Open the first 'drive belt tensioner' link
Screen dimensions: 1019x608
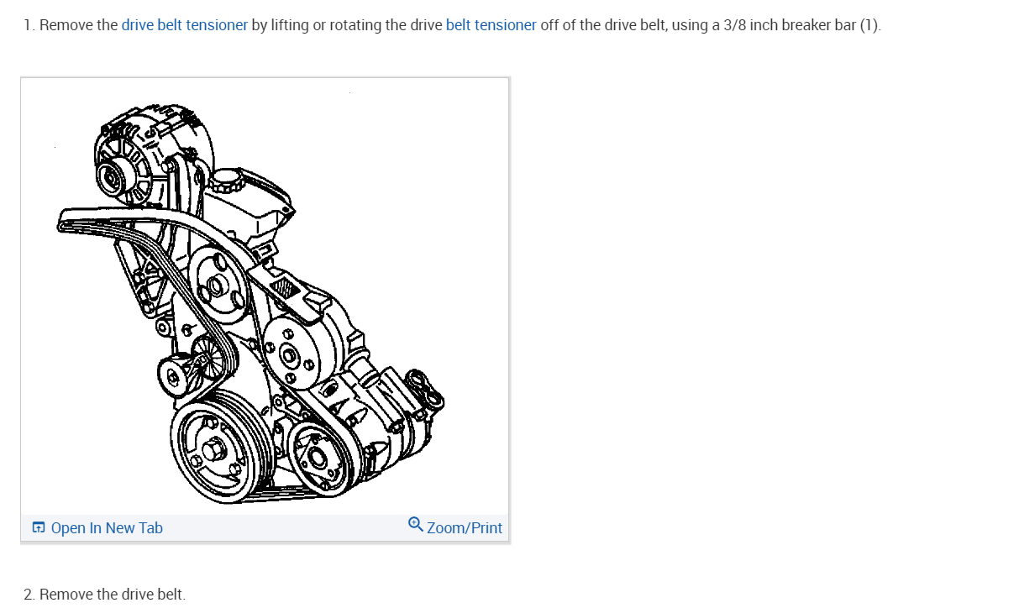click(185, 24)
